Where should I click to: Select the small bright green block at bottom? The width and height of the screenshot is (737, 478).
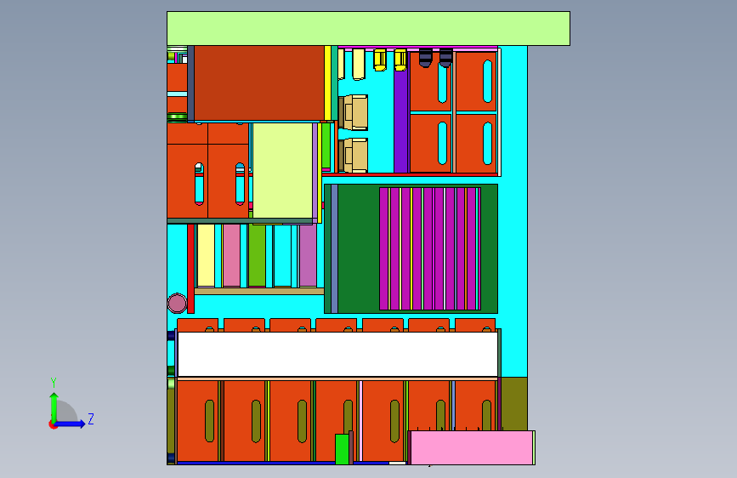tap(342, 449)
